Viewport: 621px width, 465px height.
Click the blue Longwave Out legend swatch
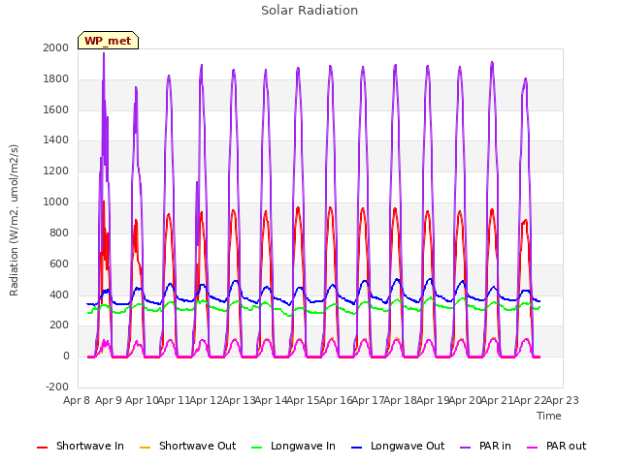pyautogui.click(x=356, y=448)
